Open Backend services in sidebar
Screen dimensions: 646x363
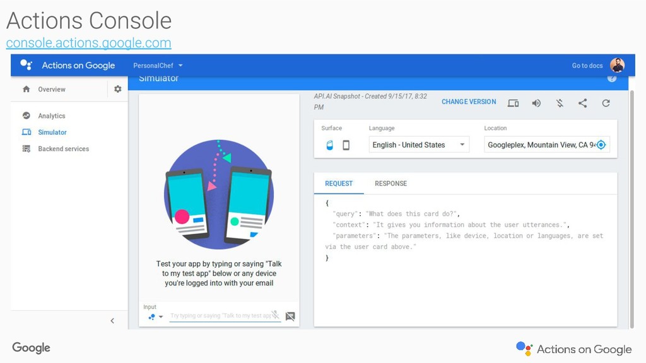64,149
